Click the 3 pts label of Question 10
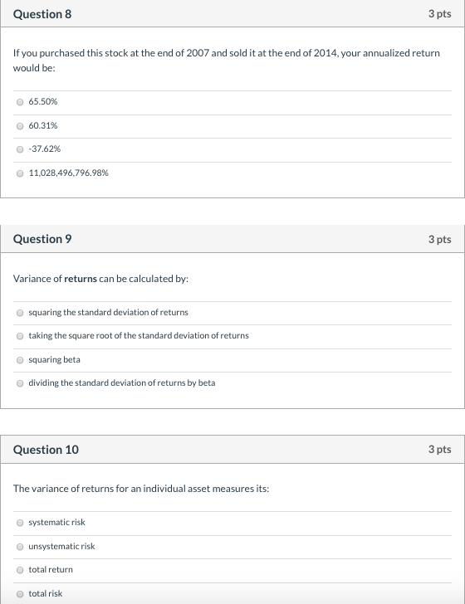465x604 pixels. pyautogui.click(x=439, y=449)
